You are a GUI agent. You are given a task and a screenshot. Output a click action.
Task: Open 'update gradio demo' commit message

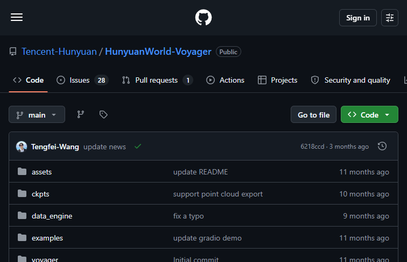(x=207, y=238)
